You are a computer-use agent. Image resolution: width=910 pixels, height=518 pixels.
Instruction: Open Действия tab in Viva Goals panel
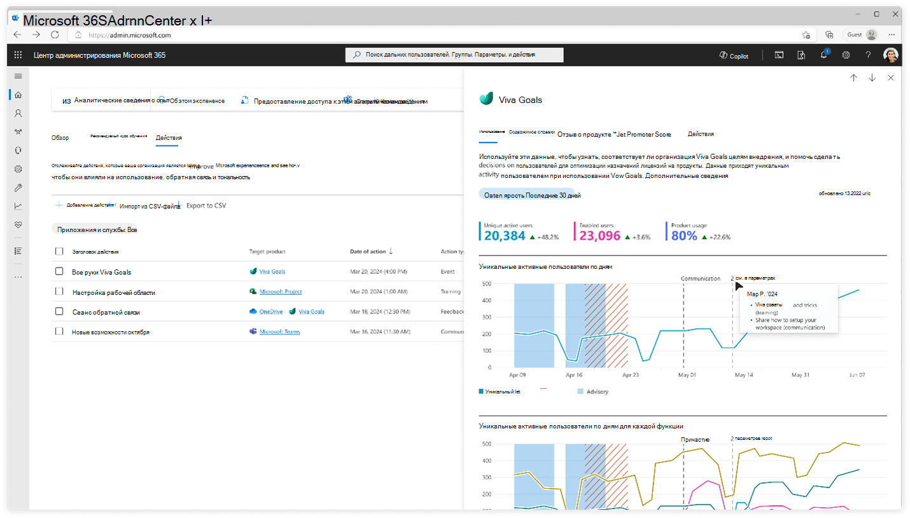[701, 134]
